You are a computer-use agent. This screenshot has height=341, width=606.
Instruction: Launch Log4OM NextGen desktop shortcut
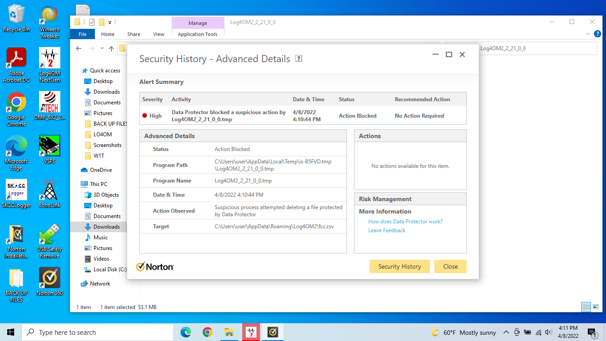tap(50, 65)
